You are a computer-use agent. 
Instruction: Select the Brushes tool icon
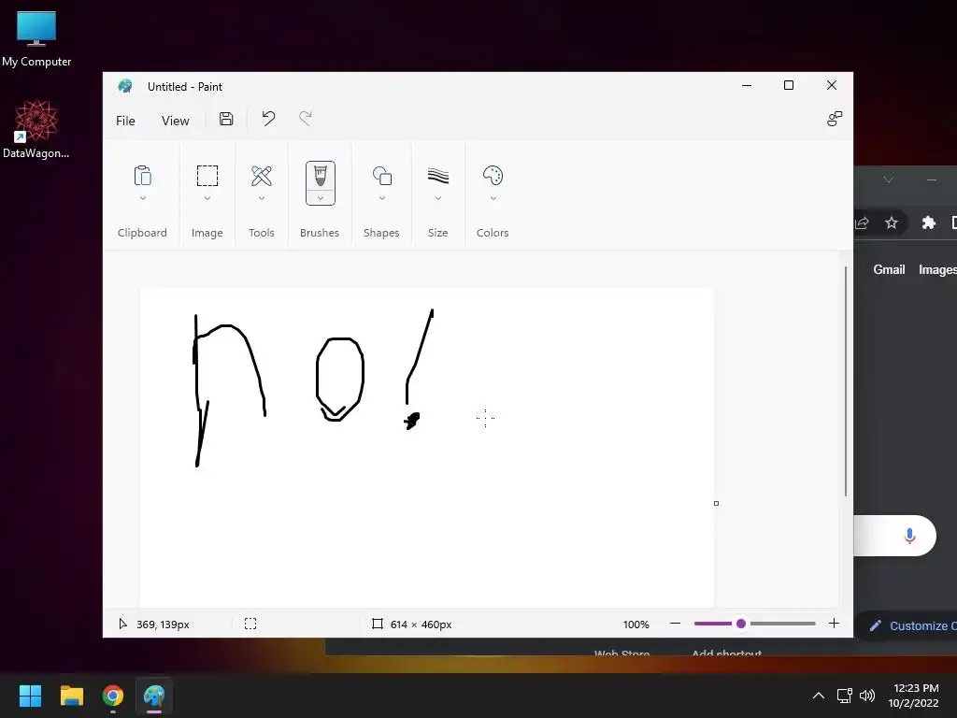coord(321,177)
